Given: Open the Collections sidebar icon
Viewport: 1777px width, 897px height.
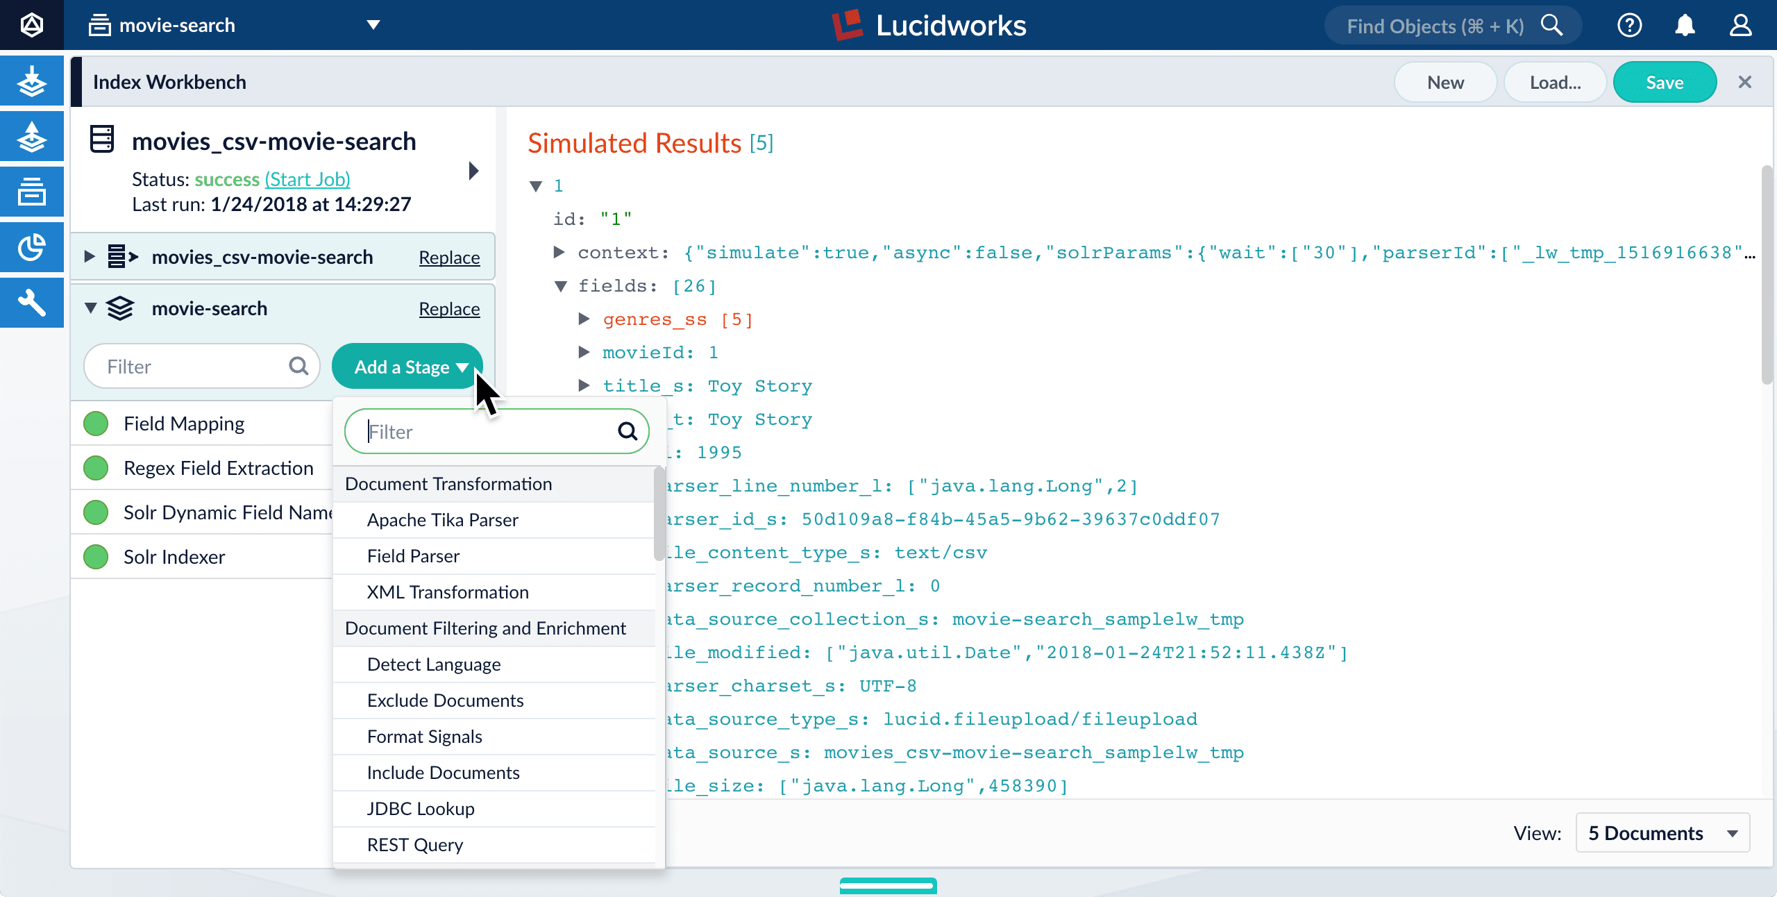Looking at the screenshot, I should [x=32, y=192].
